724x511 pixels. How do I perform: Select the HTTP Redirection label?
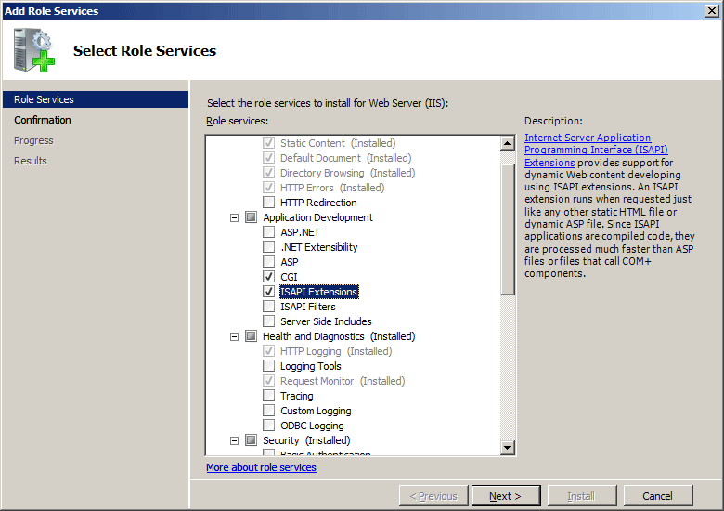pyautogui.click(x=318, y=203)
